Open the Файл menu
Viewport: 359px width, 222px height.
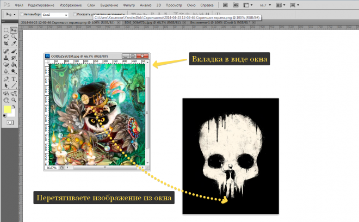(x=19, y=5)
